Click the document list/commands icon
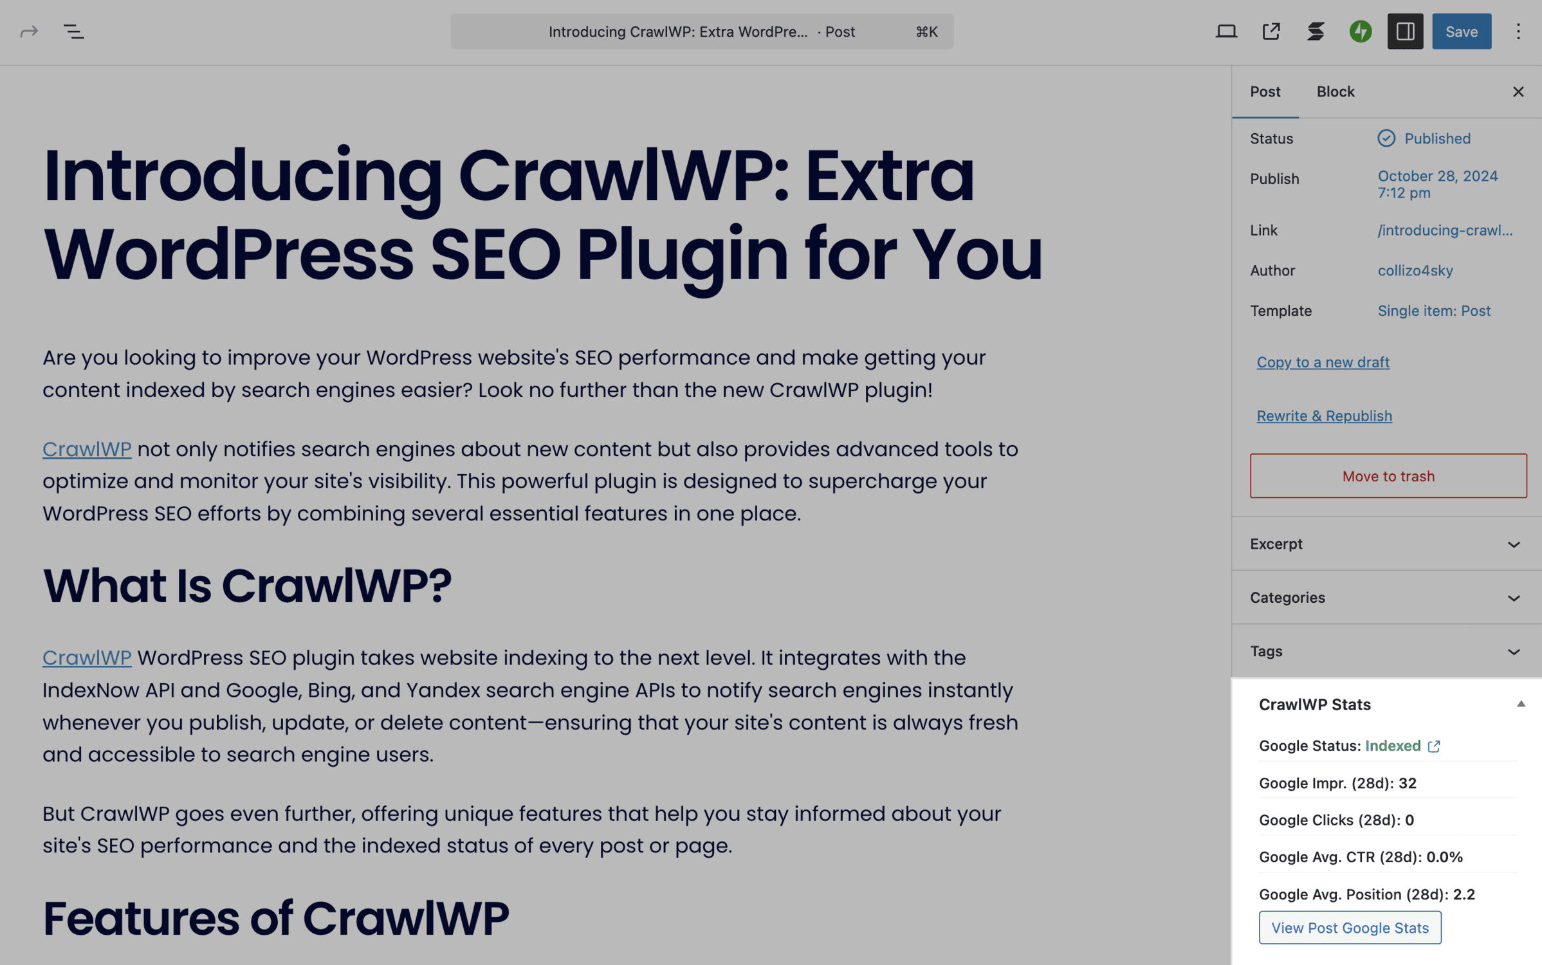Image resolution: width=1542 pixels, height=965 pixels. click(72, 31)
